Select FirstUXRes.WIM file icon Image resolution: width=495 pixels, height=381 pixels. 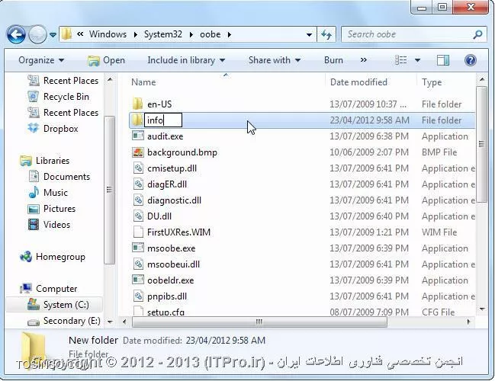[x=137, y=232]
